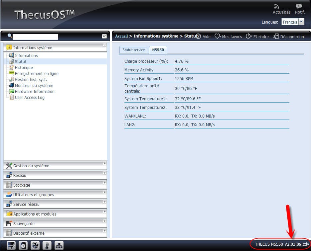Open Hardware Information tree item
The image size is (311, 251).
[x=35, y=91]
